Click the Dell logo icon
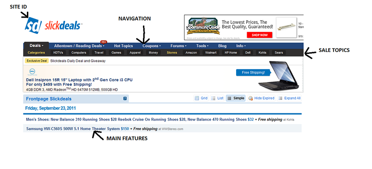372x169 pixels. (x=32, y=71)
